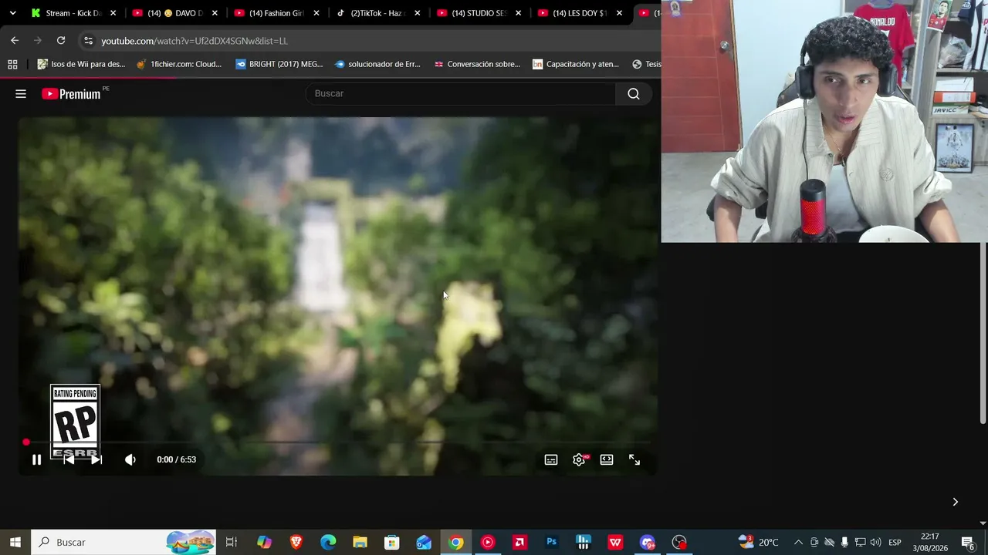
Task: Enter fullscreen mode
Action: pos(634,459)
